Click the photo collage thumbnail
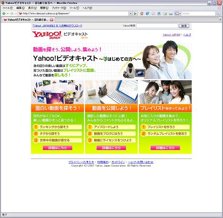 pyautogui.click(x=58, y=92)
